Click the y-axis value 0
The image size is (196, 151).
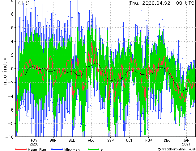click(x=12, y=69)
